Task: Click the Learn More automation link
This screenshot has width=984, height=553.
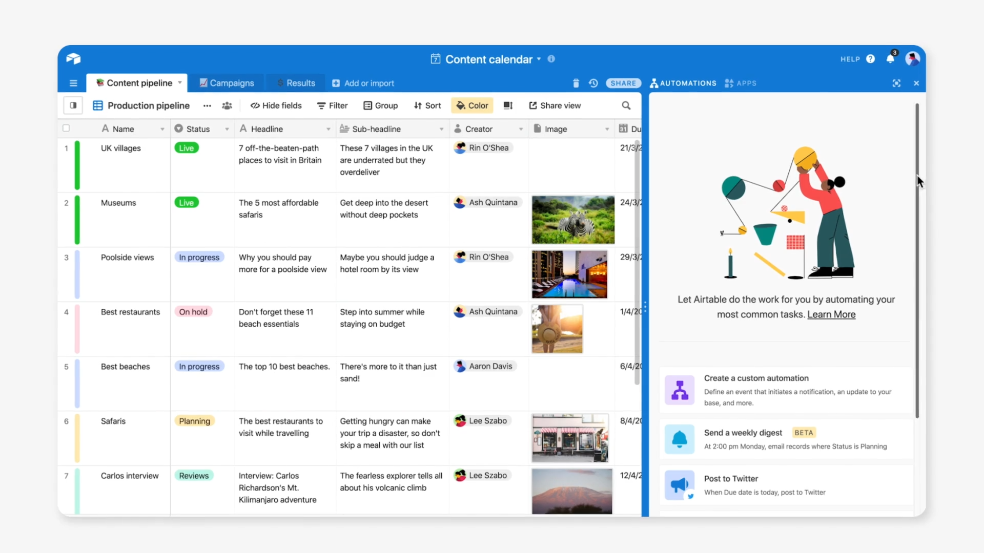Action: point(831,314)
